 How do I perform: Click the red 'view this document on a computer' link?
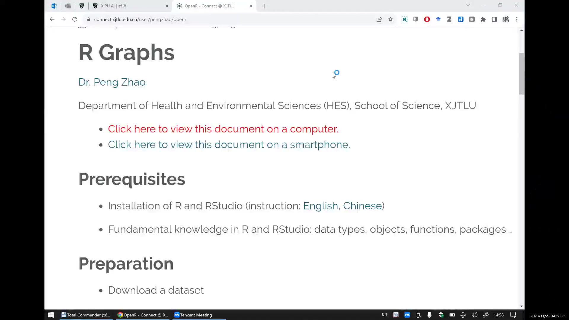[223, 129]
